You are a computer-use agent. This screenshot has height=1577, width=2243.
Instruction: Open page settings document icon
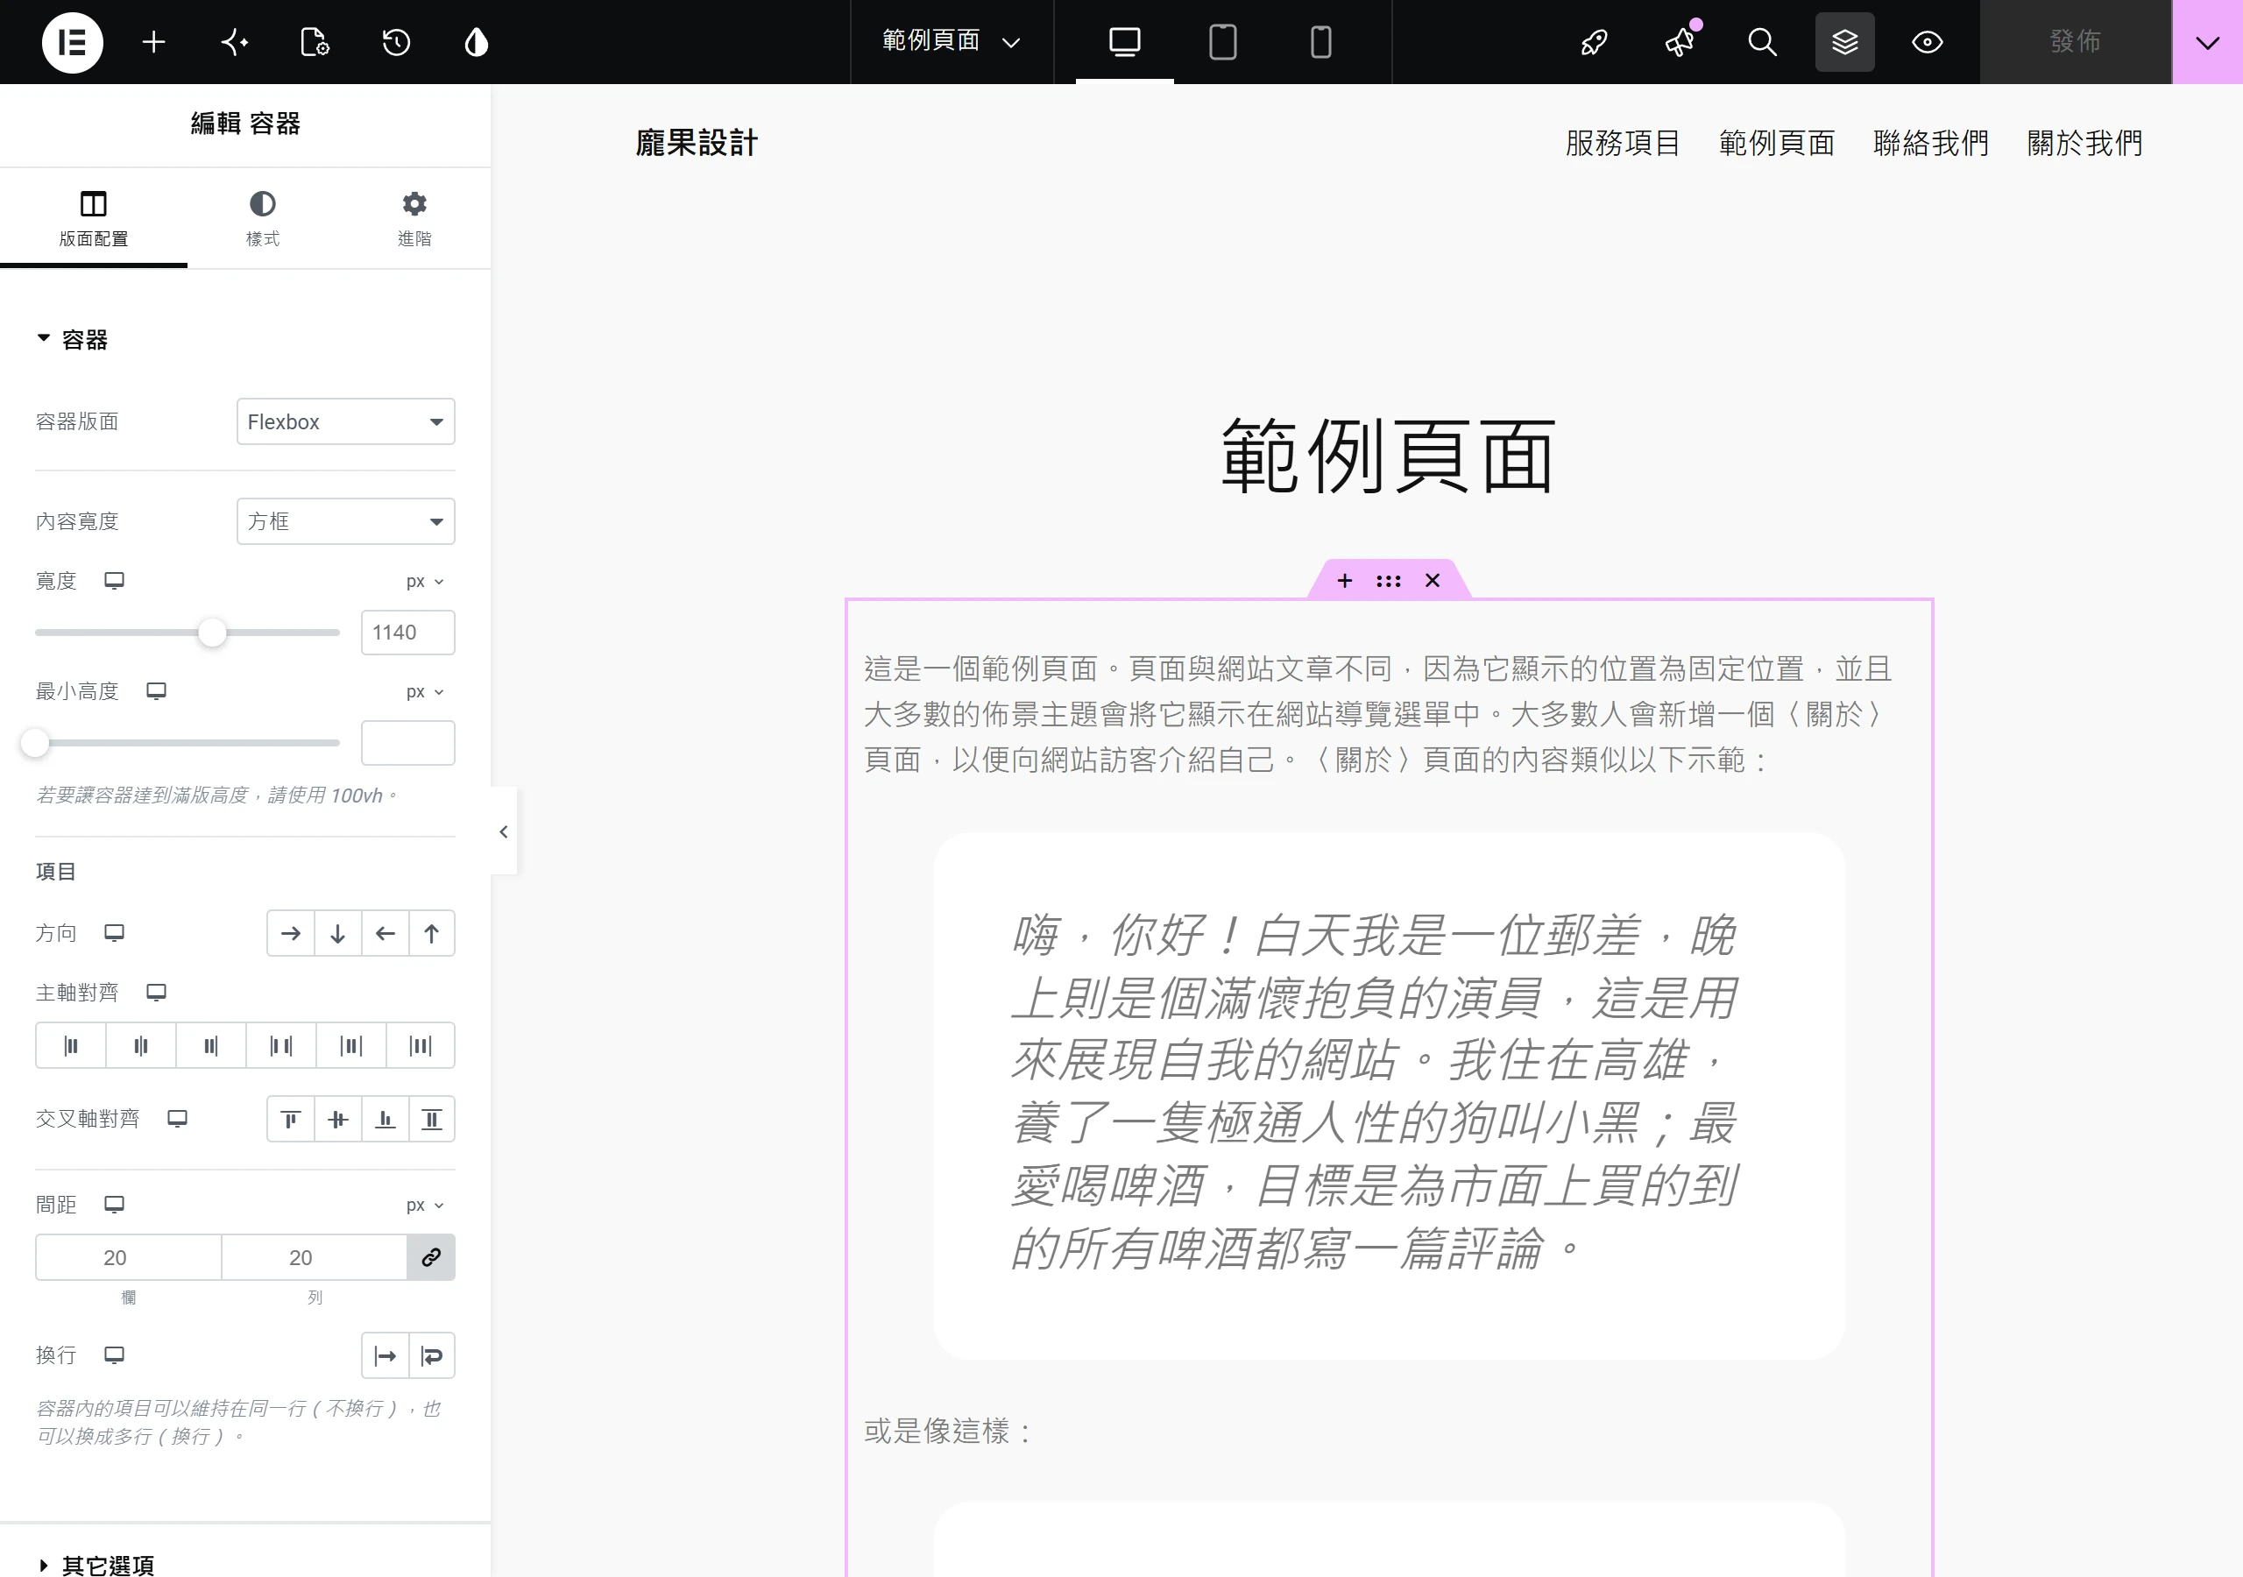click(x=315, y=42)
